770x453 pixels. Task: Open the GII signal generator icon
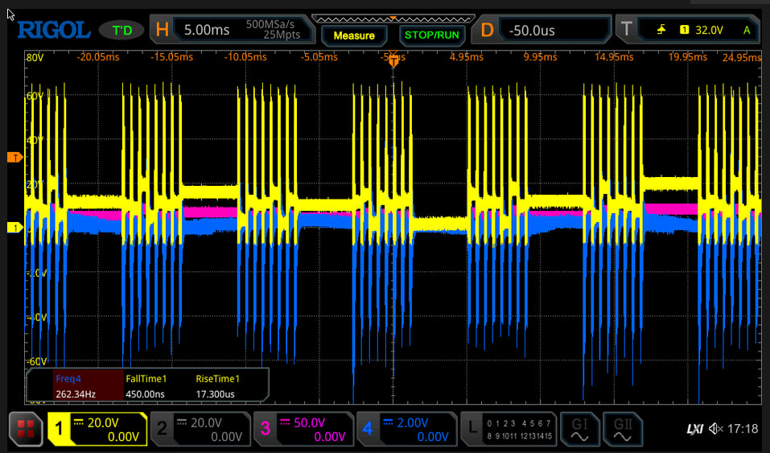pyautogui.click(x=622, y=430)
